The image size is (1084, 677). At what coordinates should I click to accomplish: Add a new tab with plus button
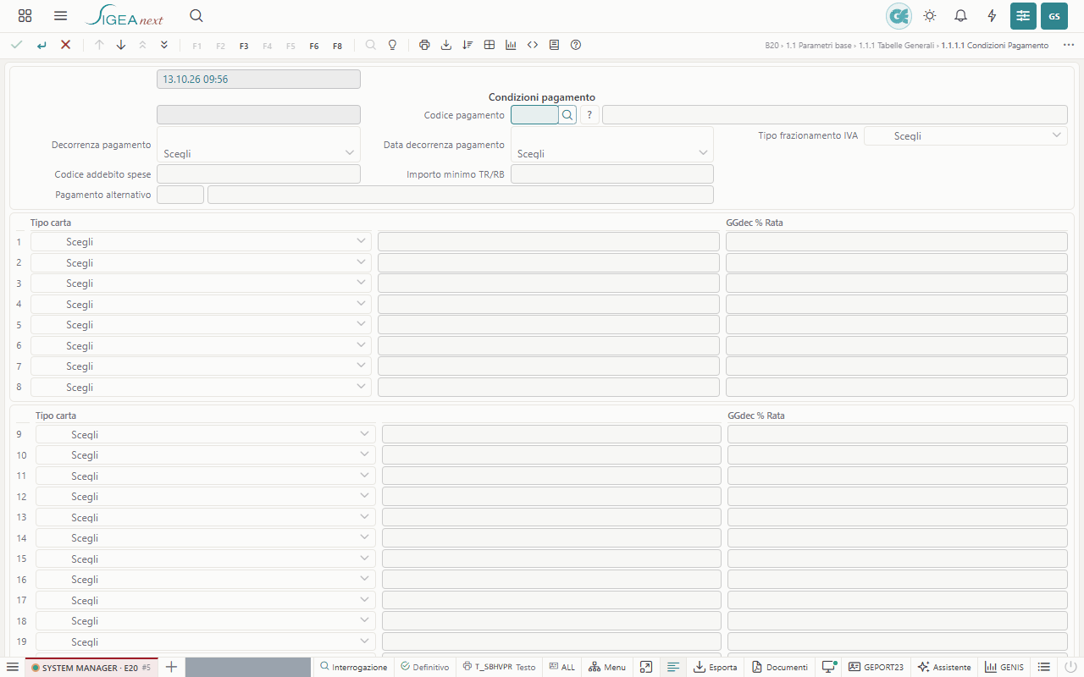(171, 667)
